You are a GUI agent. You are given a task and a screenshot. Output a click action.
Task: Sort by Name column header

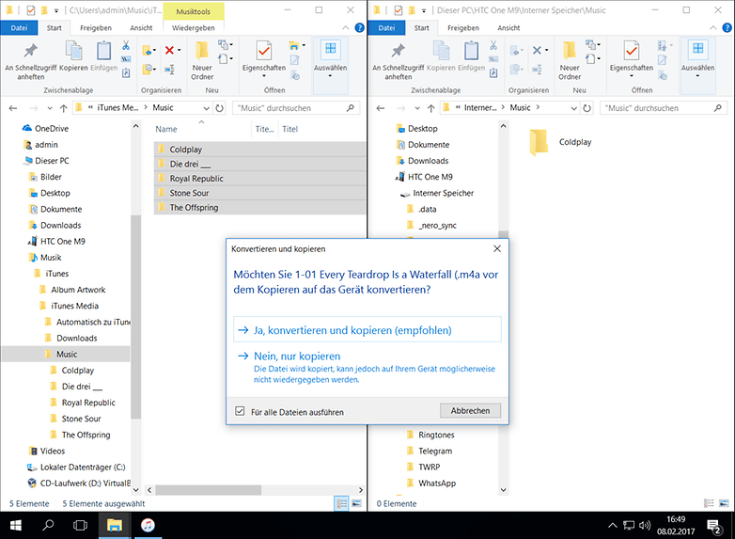coord(166,129)
